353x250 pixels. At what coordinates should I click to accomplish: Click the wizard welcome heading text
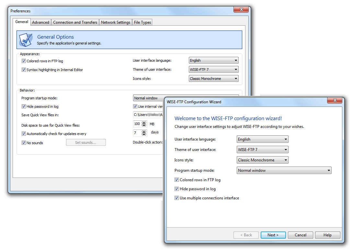tap(228, 118)
